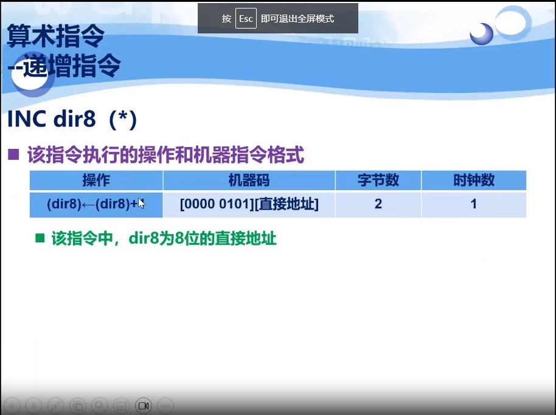This screenshot has width=556, height=415.
Task: Click the [0000 0101][直接地址] machine code cell
Action: [249, 204]
